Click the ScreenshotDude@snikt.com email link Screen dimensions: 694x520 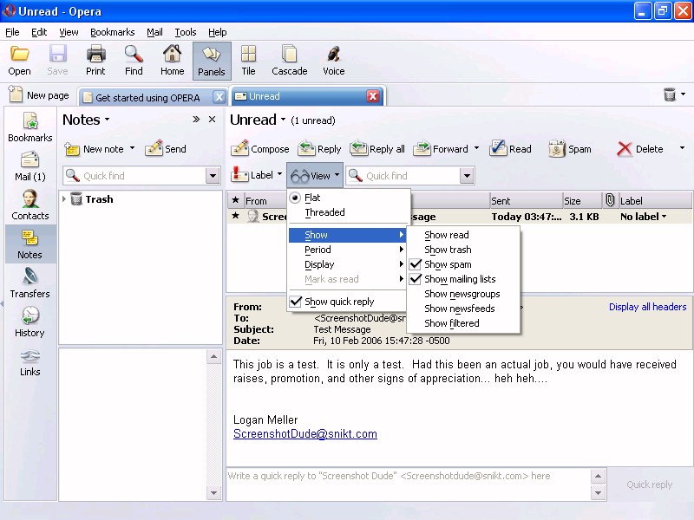(x=304, y=434)
